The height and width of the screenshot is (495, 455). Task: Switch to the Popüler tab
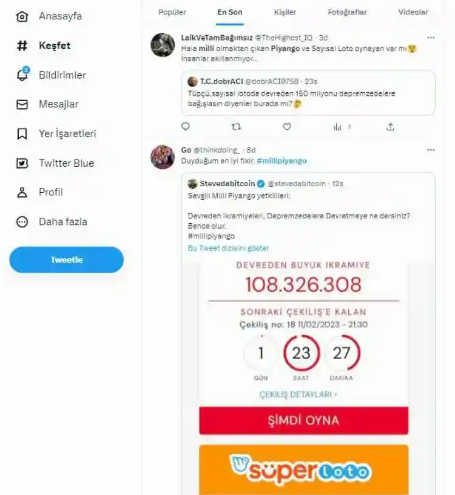coord(172,12)
